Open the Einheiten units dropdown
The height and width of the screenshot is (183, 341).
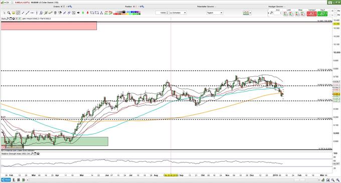(x=178, y=13)
